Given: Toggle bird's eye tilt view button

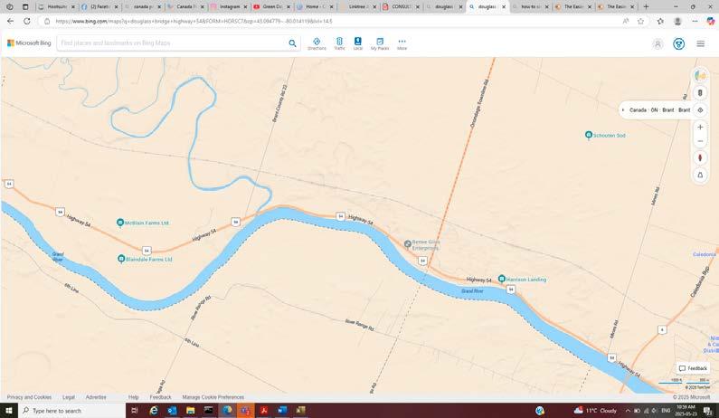Looking at the screenshot, I should click(700, 175).
